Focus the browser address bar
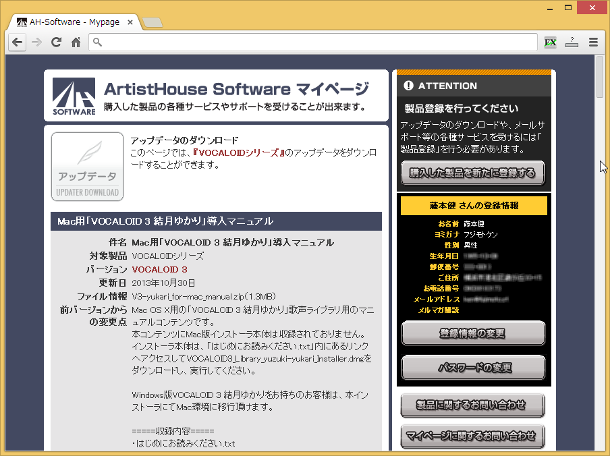 coord(313,42)
